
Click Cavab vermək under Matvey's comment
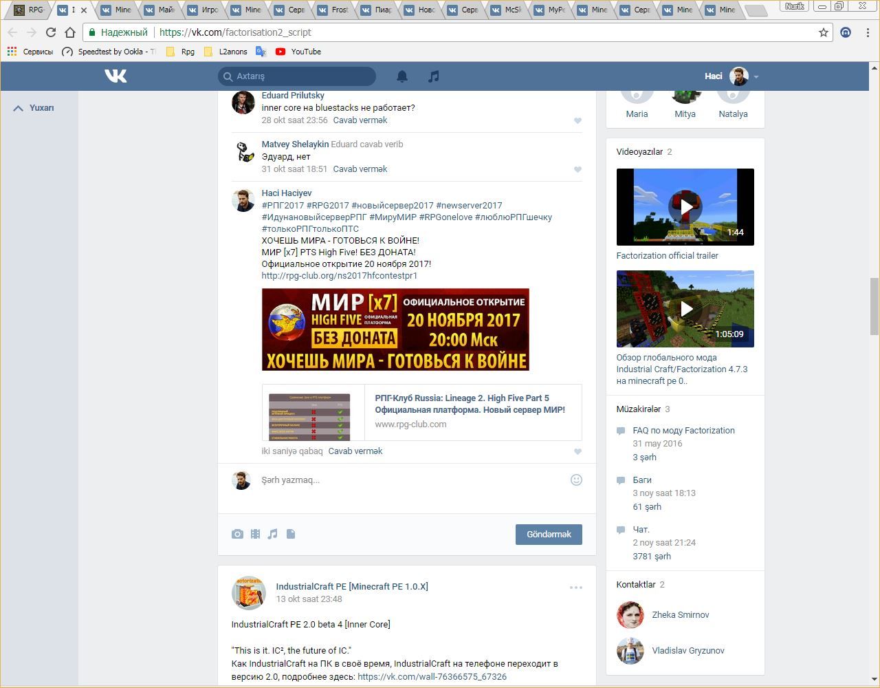tap(360, 169)
